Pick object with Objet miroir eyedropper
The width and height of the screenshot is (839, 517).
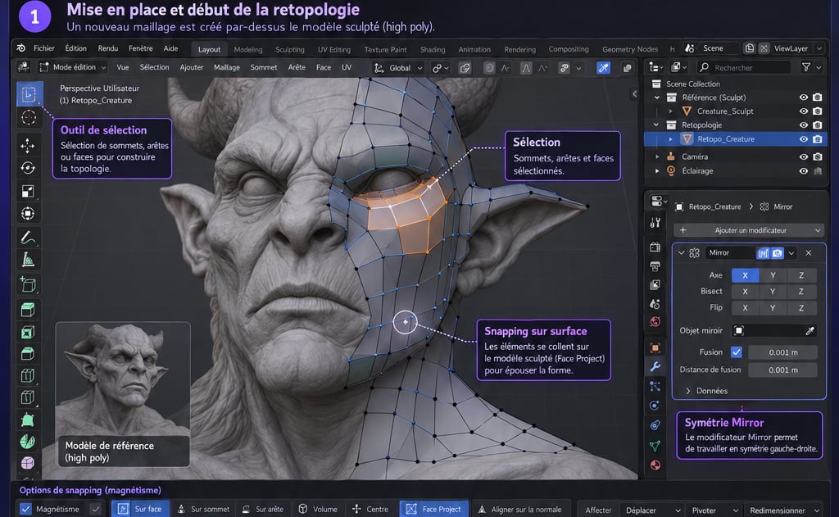(x=810, y=331)
